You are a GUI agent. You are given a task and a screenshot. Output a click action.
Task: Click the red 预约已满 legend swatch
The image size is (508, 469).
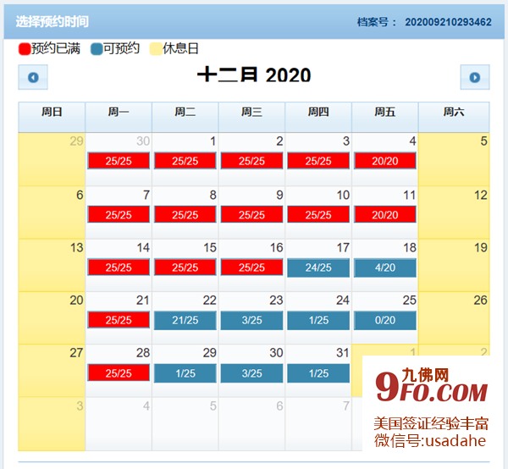coord(25,49)
